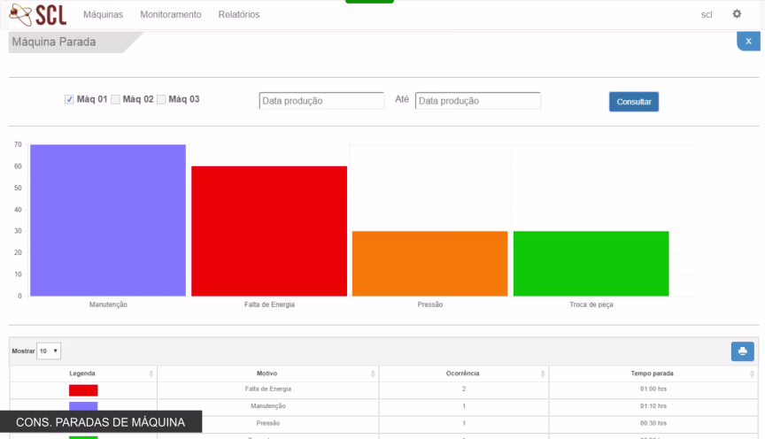Open the Máquinas menu

(103, 15)
